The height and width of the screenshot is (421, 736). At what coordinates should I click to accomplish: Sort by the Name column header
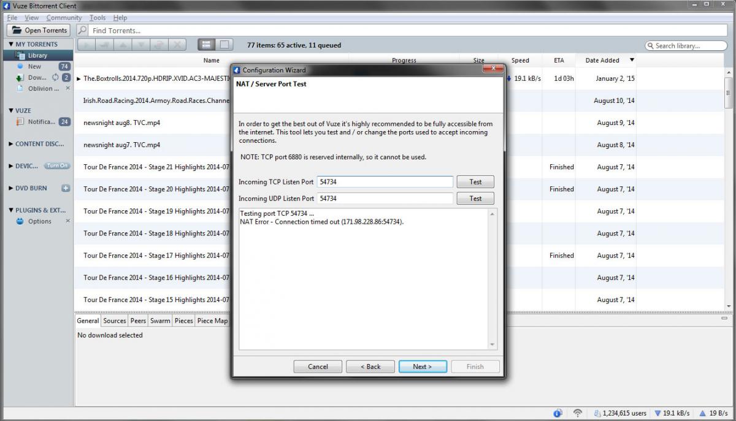click(212, 60)
